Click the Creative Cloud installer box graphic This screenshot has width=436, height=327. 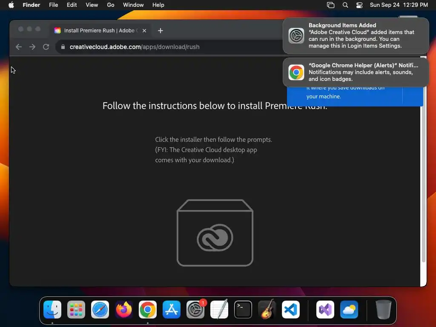215,233
